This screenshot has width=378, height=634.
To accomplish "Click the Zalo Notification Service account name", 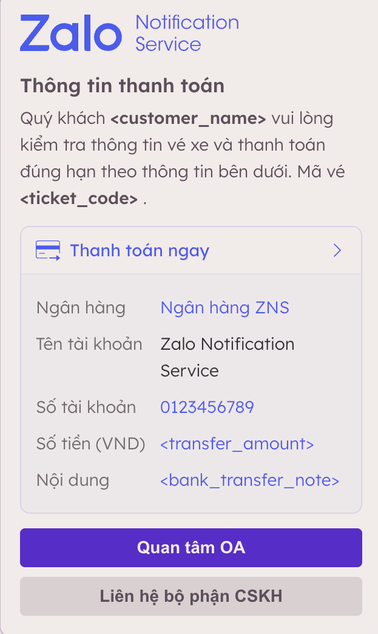I will (x=227, y=357).
